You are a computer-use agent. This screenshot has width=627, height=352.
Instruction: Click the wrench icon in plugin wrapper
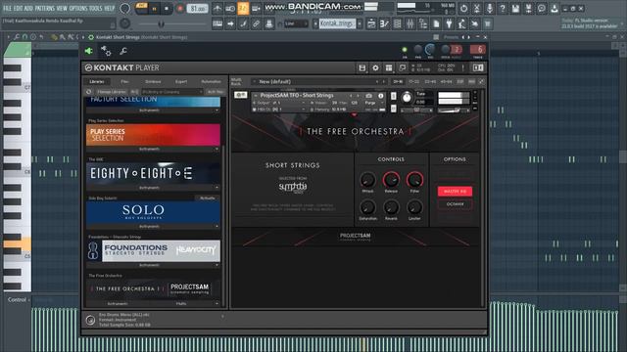tap(123, 51)
